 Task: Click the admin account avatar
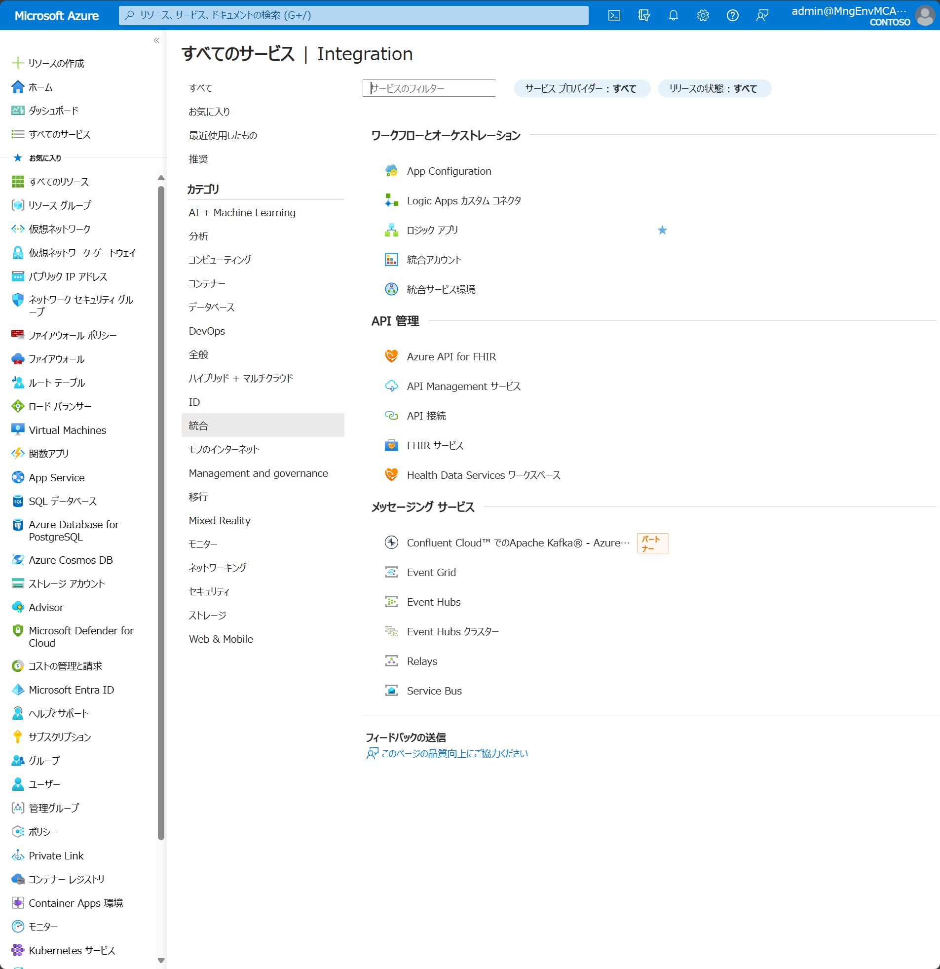pyautogui.click(x=925, y=15)
